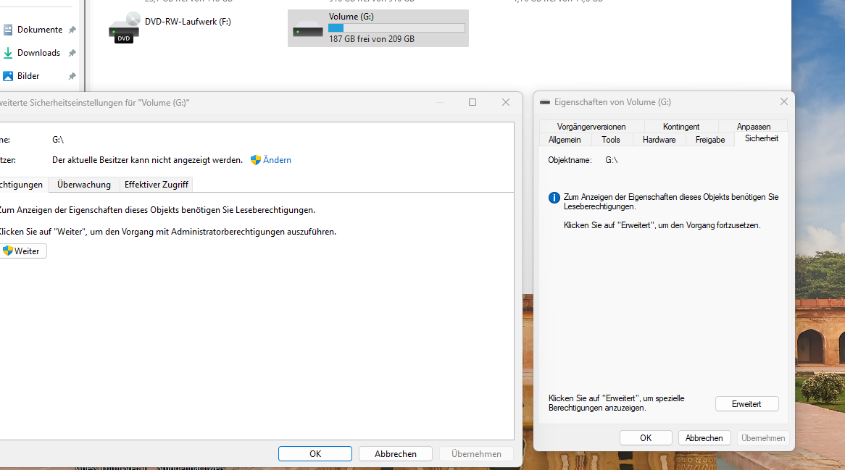Select the Sicherheit tab
This screenshot has width=845, height=470.
click(762, 138)
